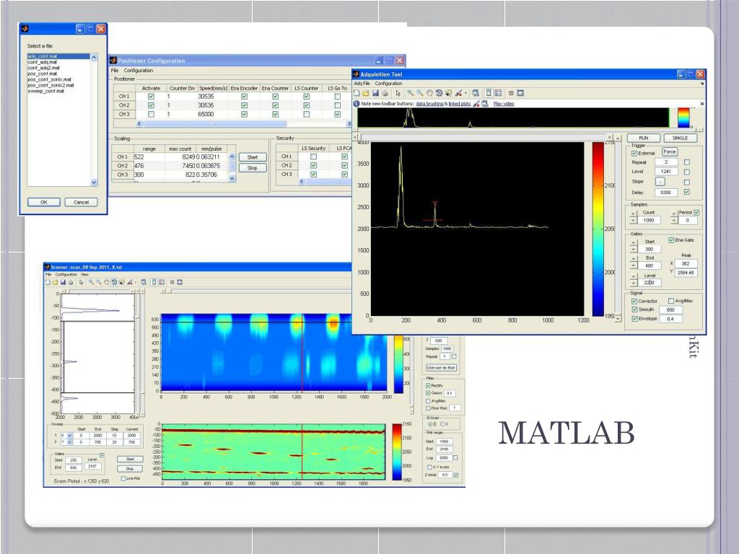This screenshot has height=554, width=739.
Task: Select Brush data tool in Adquisition Tool toolbar
Action: click(458, 93)
